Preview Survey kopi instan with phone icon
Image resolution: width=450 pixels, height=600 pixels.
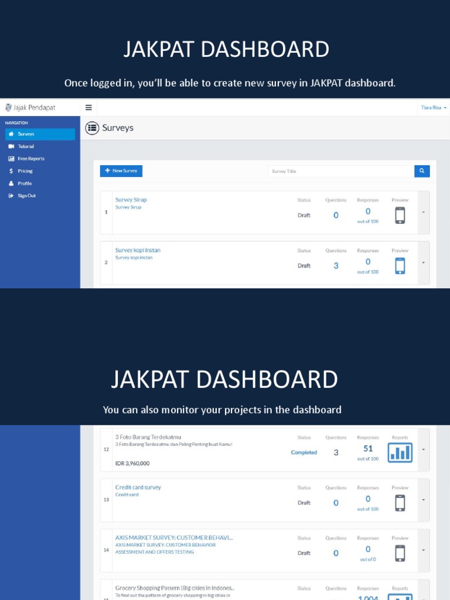400,265
